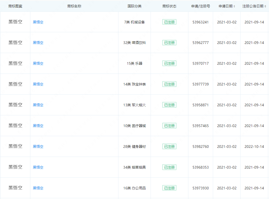Viewport: 269px width, 199px height.
Task: Select registration number 53982760
Action: tap(201, 147)
